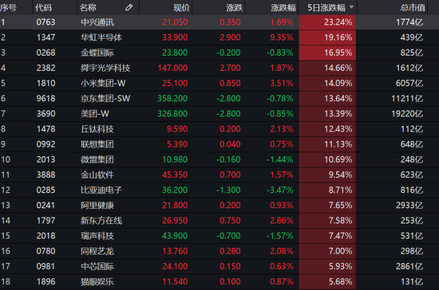Click the 涨跌幅 column header
Image resolution: width=439 pixels, height=290 pixels.
pyautogui.click(x=283, y=8)
